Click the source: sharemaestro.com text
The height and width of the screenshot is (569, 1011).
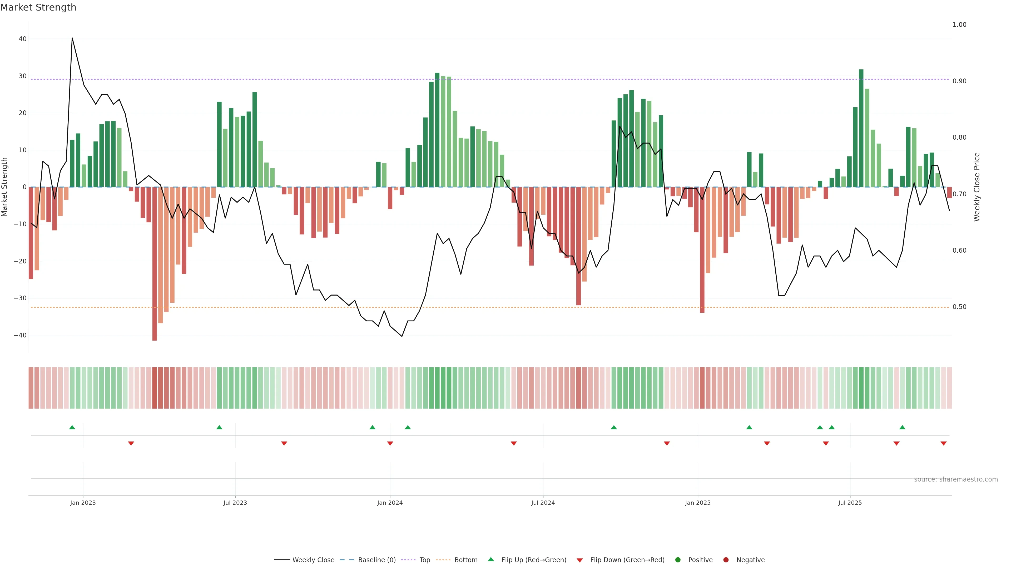click(956, 479)
